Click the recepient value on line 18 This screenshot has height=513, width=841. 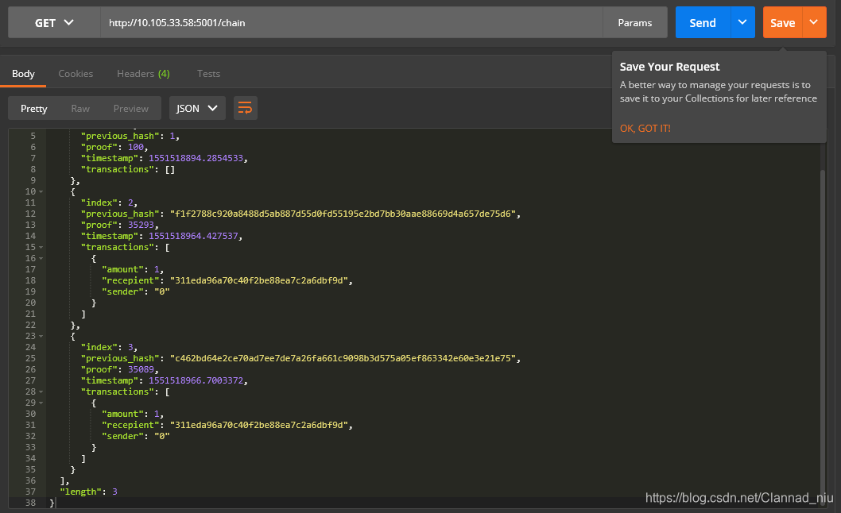(x=259, y=281)
